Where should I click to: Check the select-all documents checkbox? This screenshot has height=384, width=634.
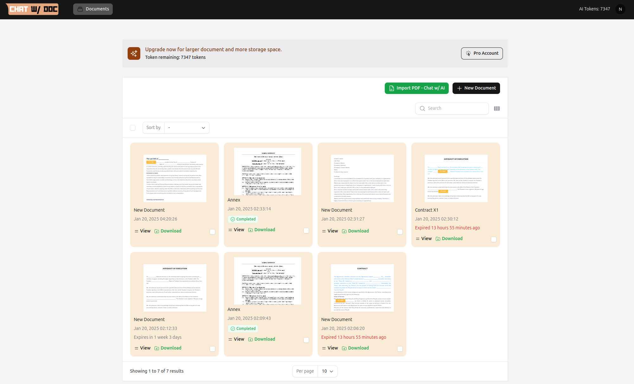(x=133, y=128)
